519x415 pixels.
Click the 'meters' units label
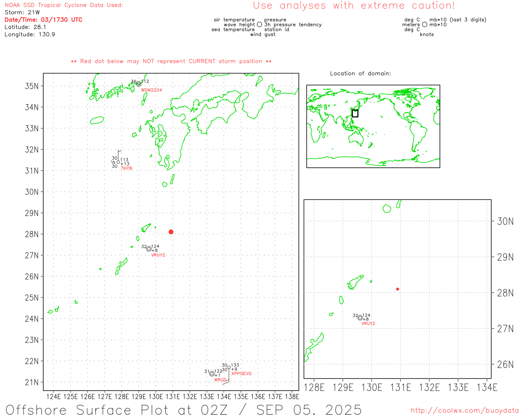[411, 24]
